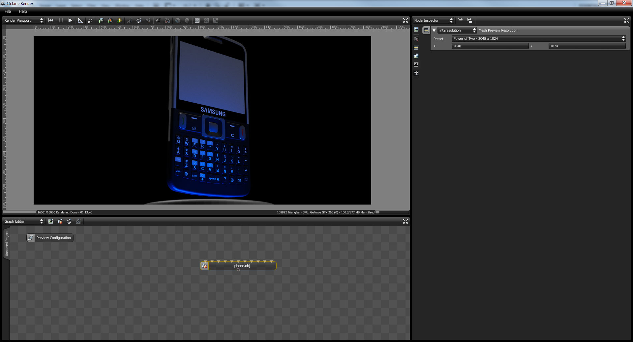Image resolution: width=633 pixels, height=342 pixels.
Task: Click the resize-to-fit viewport arrows icon
Action: 91,20
